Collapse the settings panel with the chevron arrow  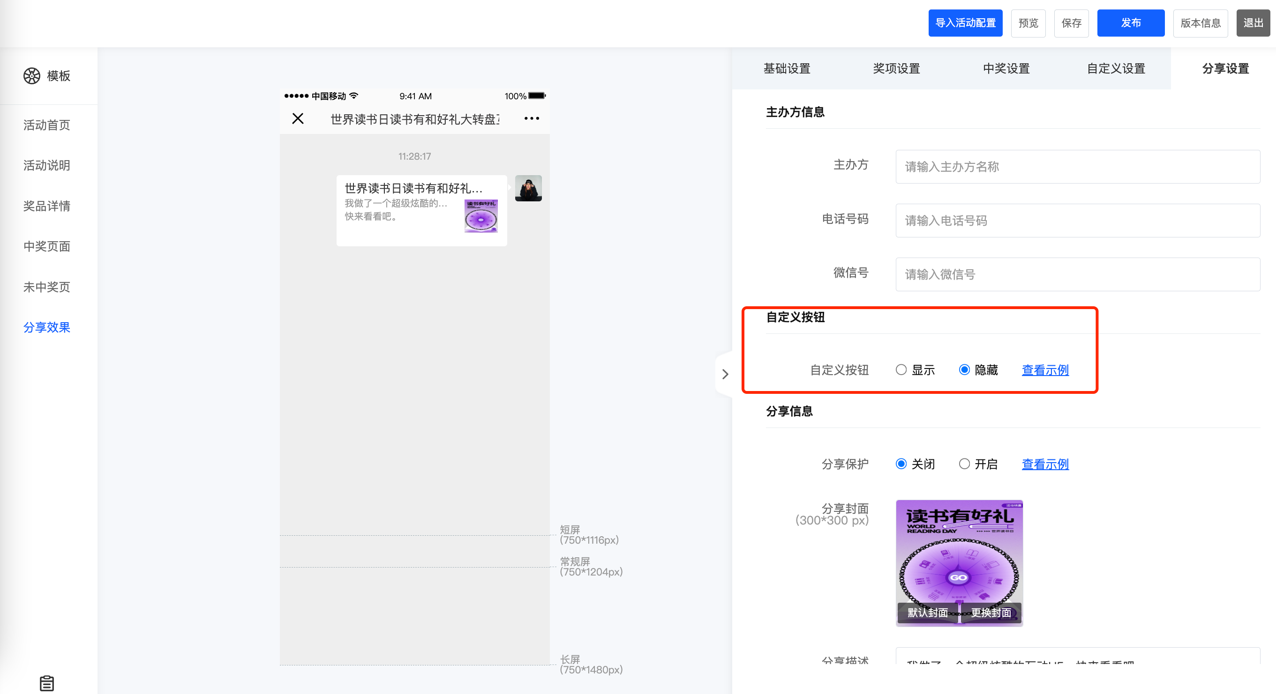pyautogui.click(x=725, y=374)
